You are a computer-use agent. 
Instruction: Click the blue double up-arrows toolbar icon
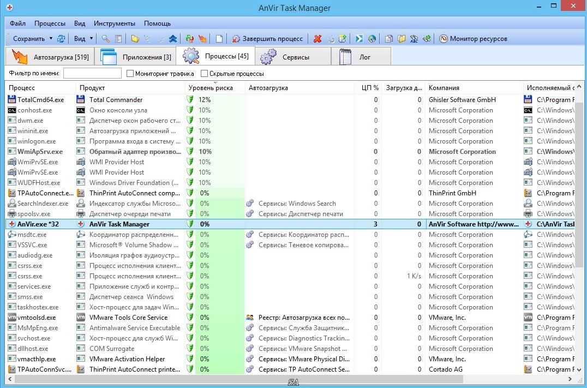click(x=172, y=39)
